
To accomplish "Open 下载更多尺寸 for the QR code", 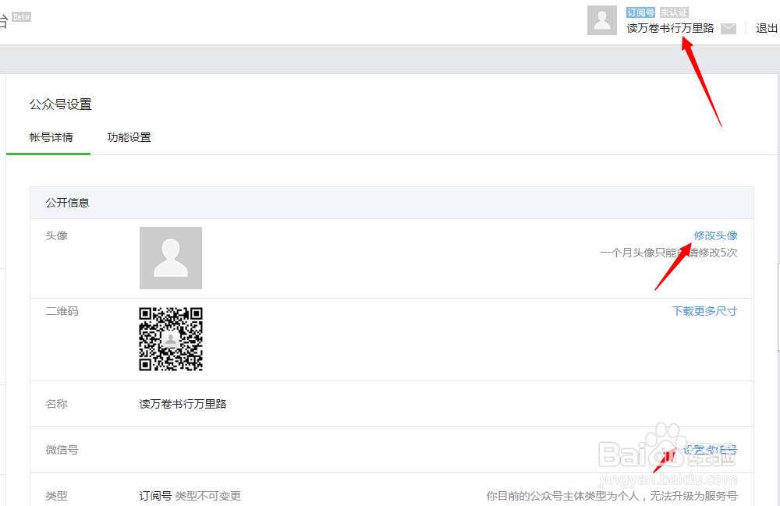I will [704, 310].
